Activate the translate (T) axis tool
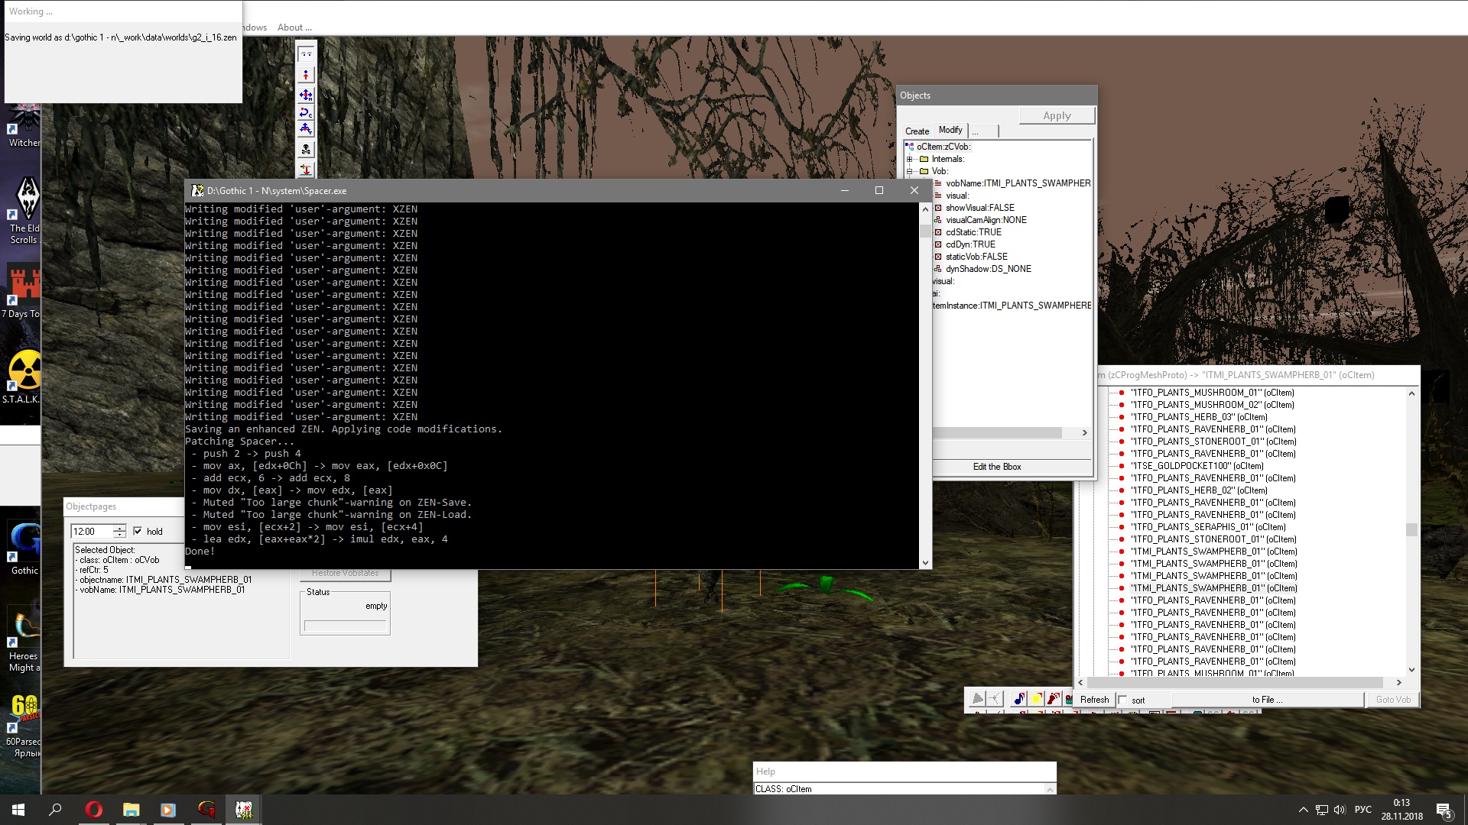This screenshot has height=825, width=1468. 306,129
